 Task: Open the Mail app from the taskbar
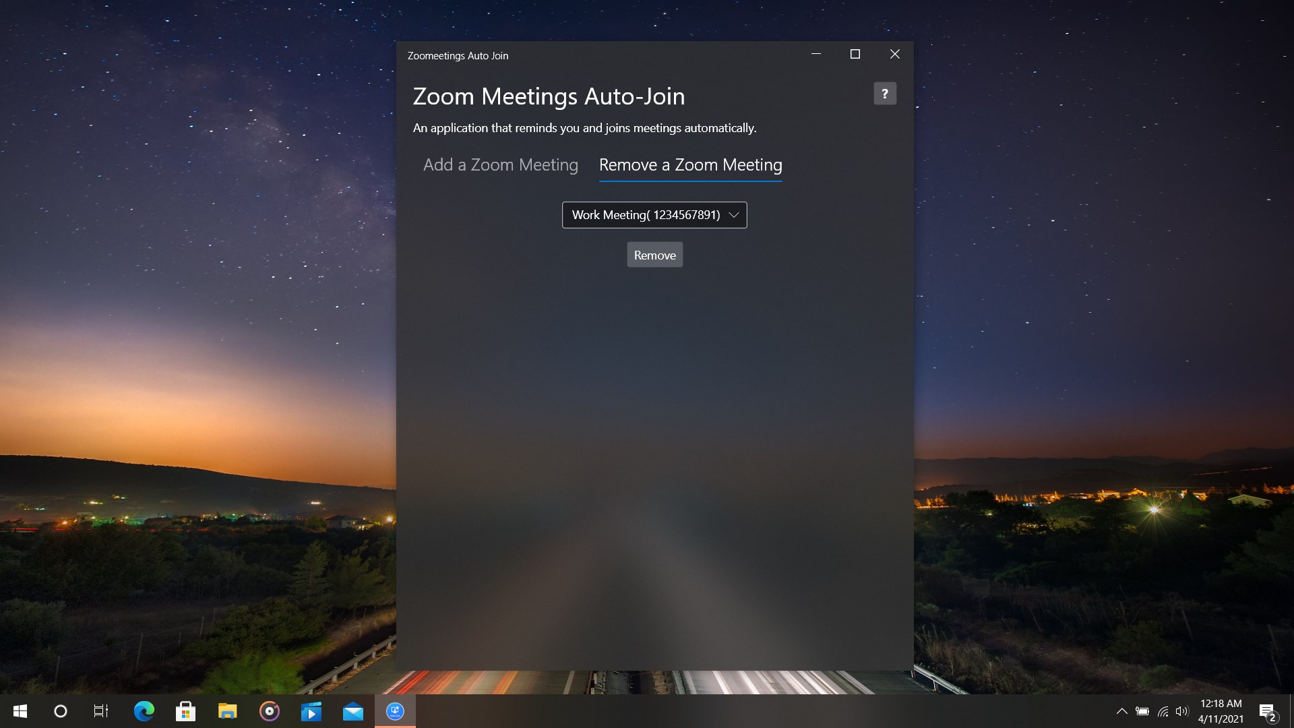tap(352, 711)
